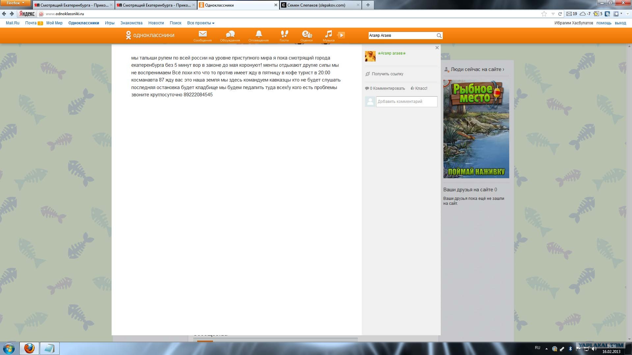Open a new browser tab
632x355 pixels.
368,5
